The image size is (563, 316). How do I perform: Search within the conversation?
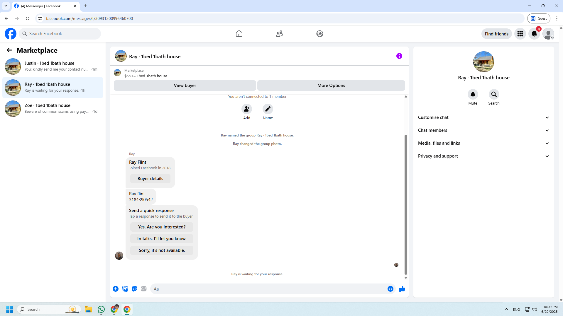(494, 94)
